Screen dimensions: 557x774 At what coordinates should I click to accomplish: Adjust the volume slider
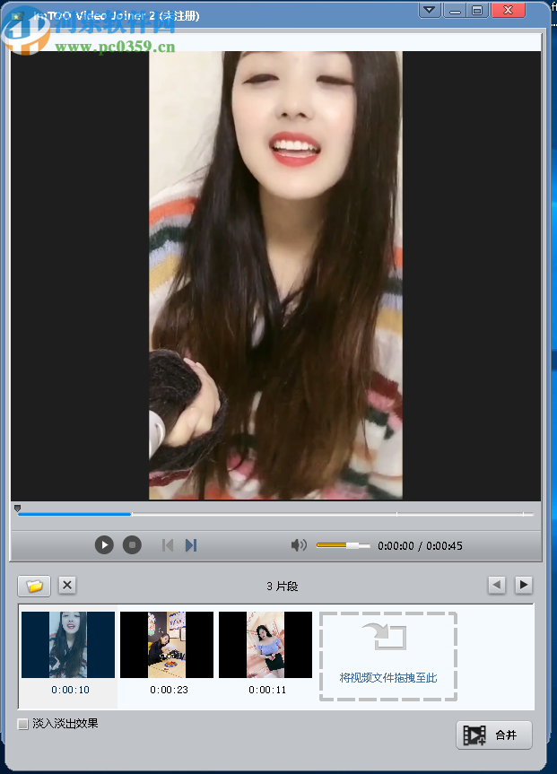click(344, 545)
